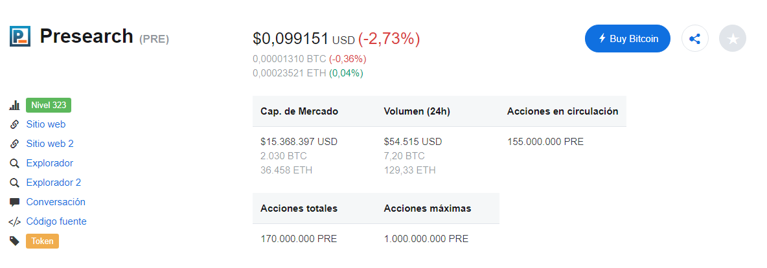Click the bar chart rank icon
Viewport: 767px width, 268px height.
point(15,105)
